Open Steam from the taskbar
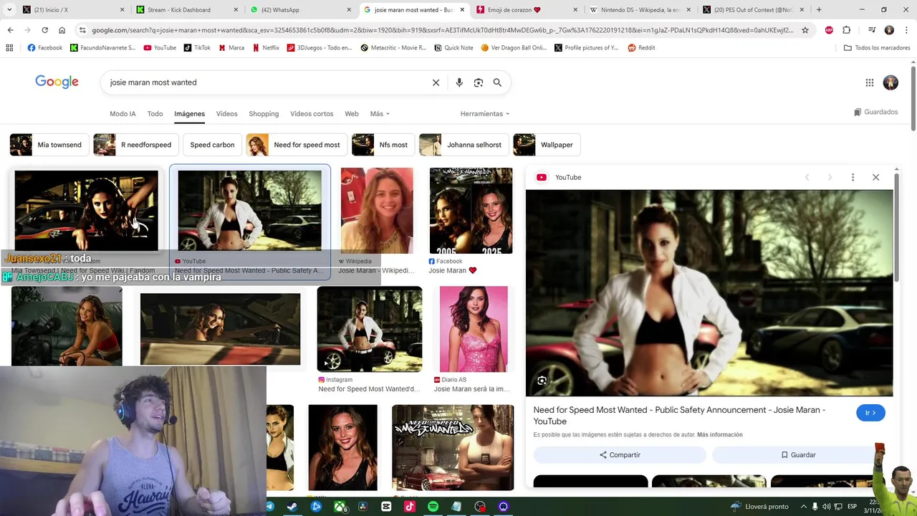Image resolution: width=917 pixels, height=516 pixels. (x=292, y=507)
